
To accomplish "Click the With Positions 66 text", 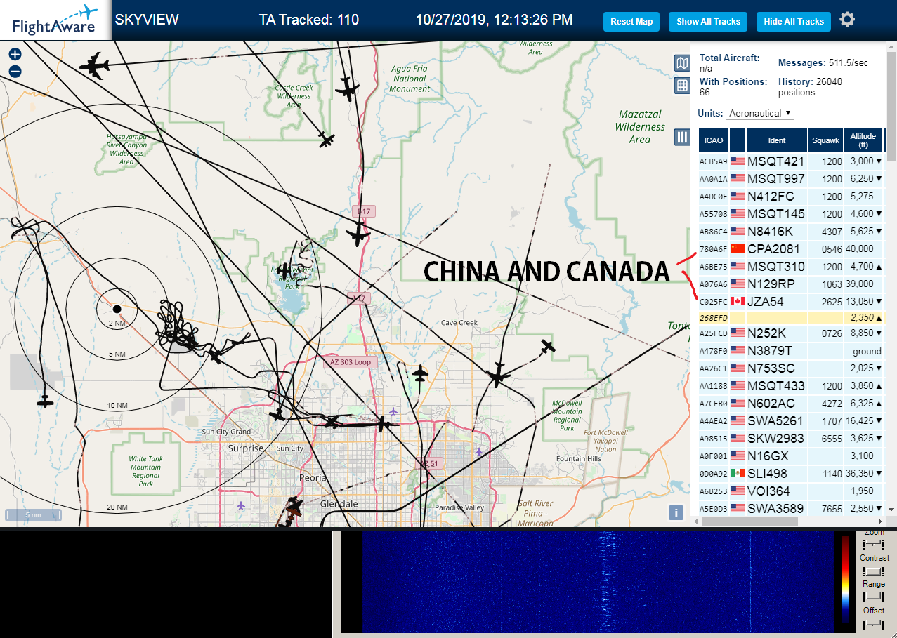I will tap(733, 87).
